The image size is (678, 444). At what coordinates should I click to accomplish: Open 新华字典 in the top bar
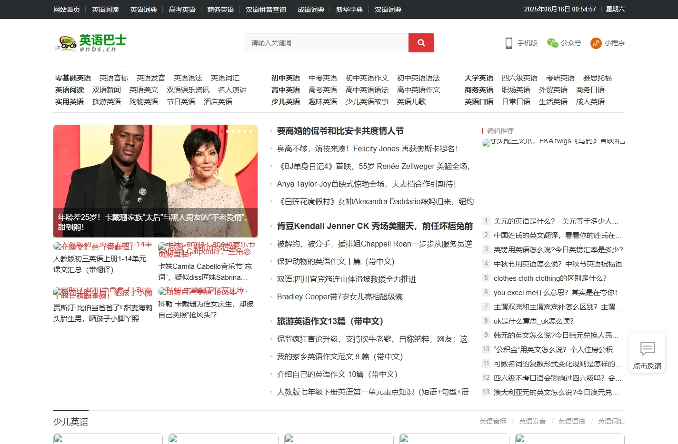click(349, 10)
